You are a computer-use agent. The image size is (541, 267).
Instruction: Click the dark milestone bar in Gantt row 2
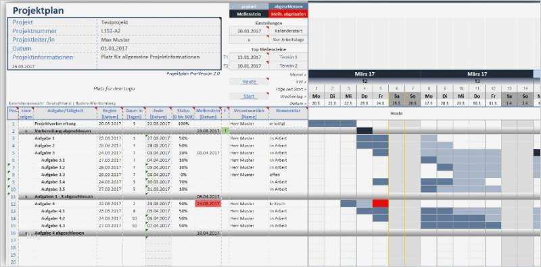tap(364, 131)
